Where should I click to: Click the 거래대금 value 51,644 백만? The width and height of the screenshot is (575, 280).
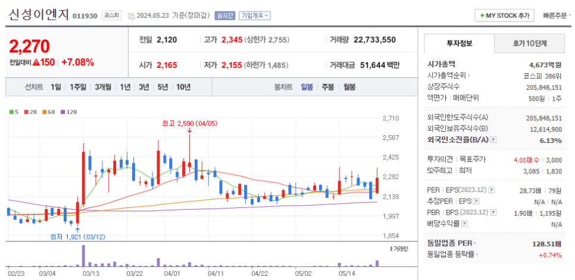(x=380, y=66)
